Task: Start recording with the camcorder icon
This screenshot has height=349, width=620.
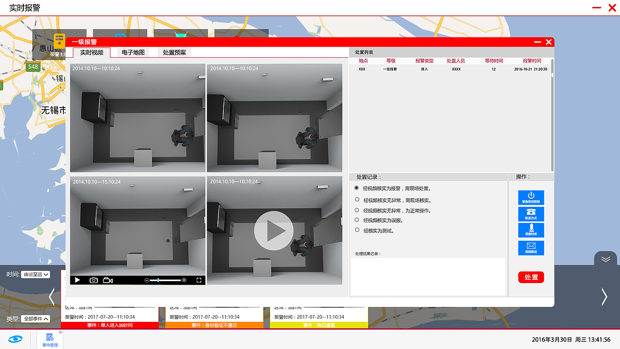Action: click(108, 280)
